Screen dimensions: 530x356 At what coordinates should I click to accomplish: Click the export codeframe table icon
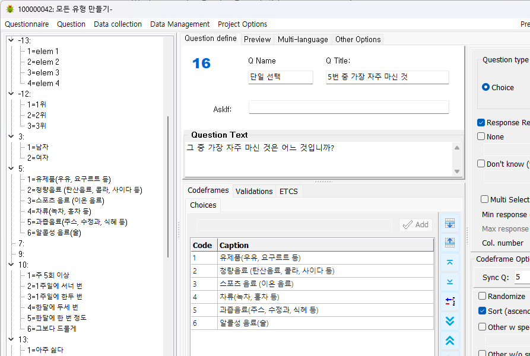click(450, 241)
